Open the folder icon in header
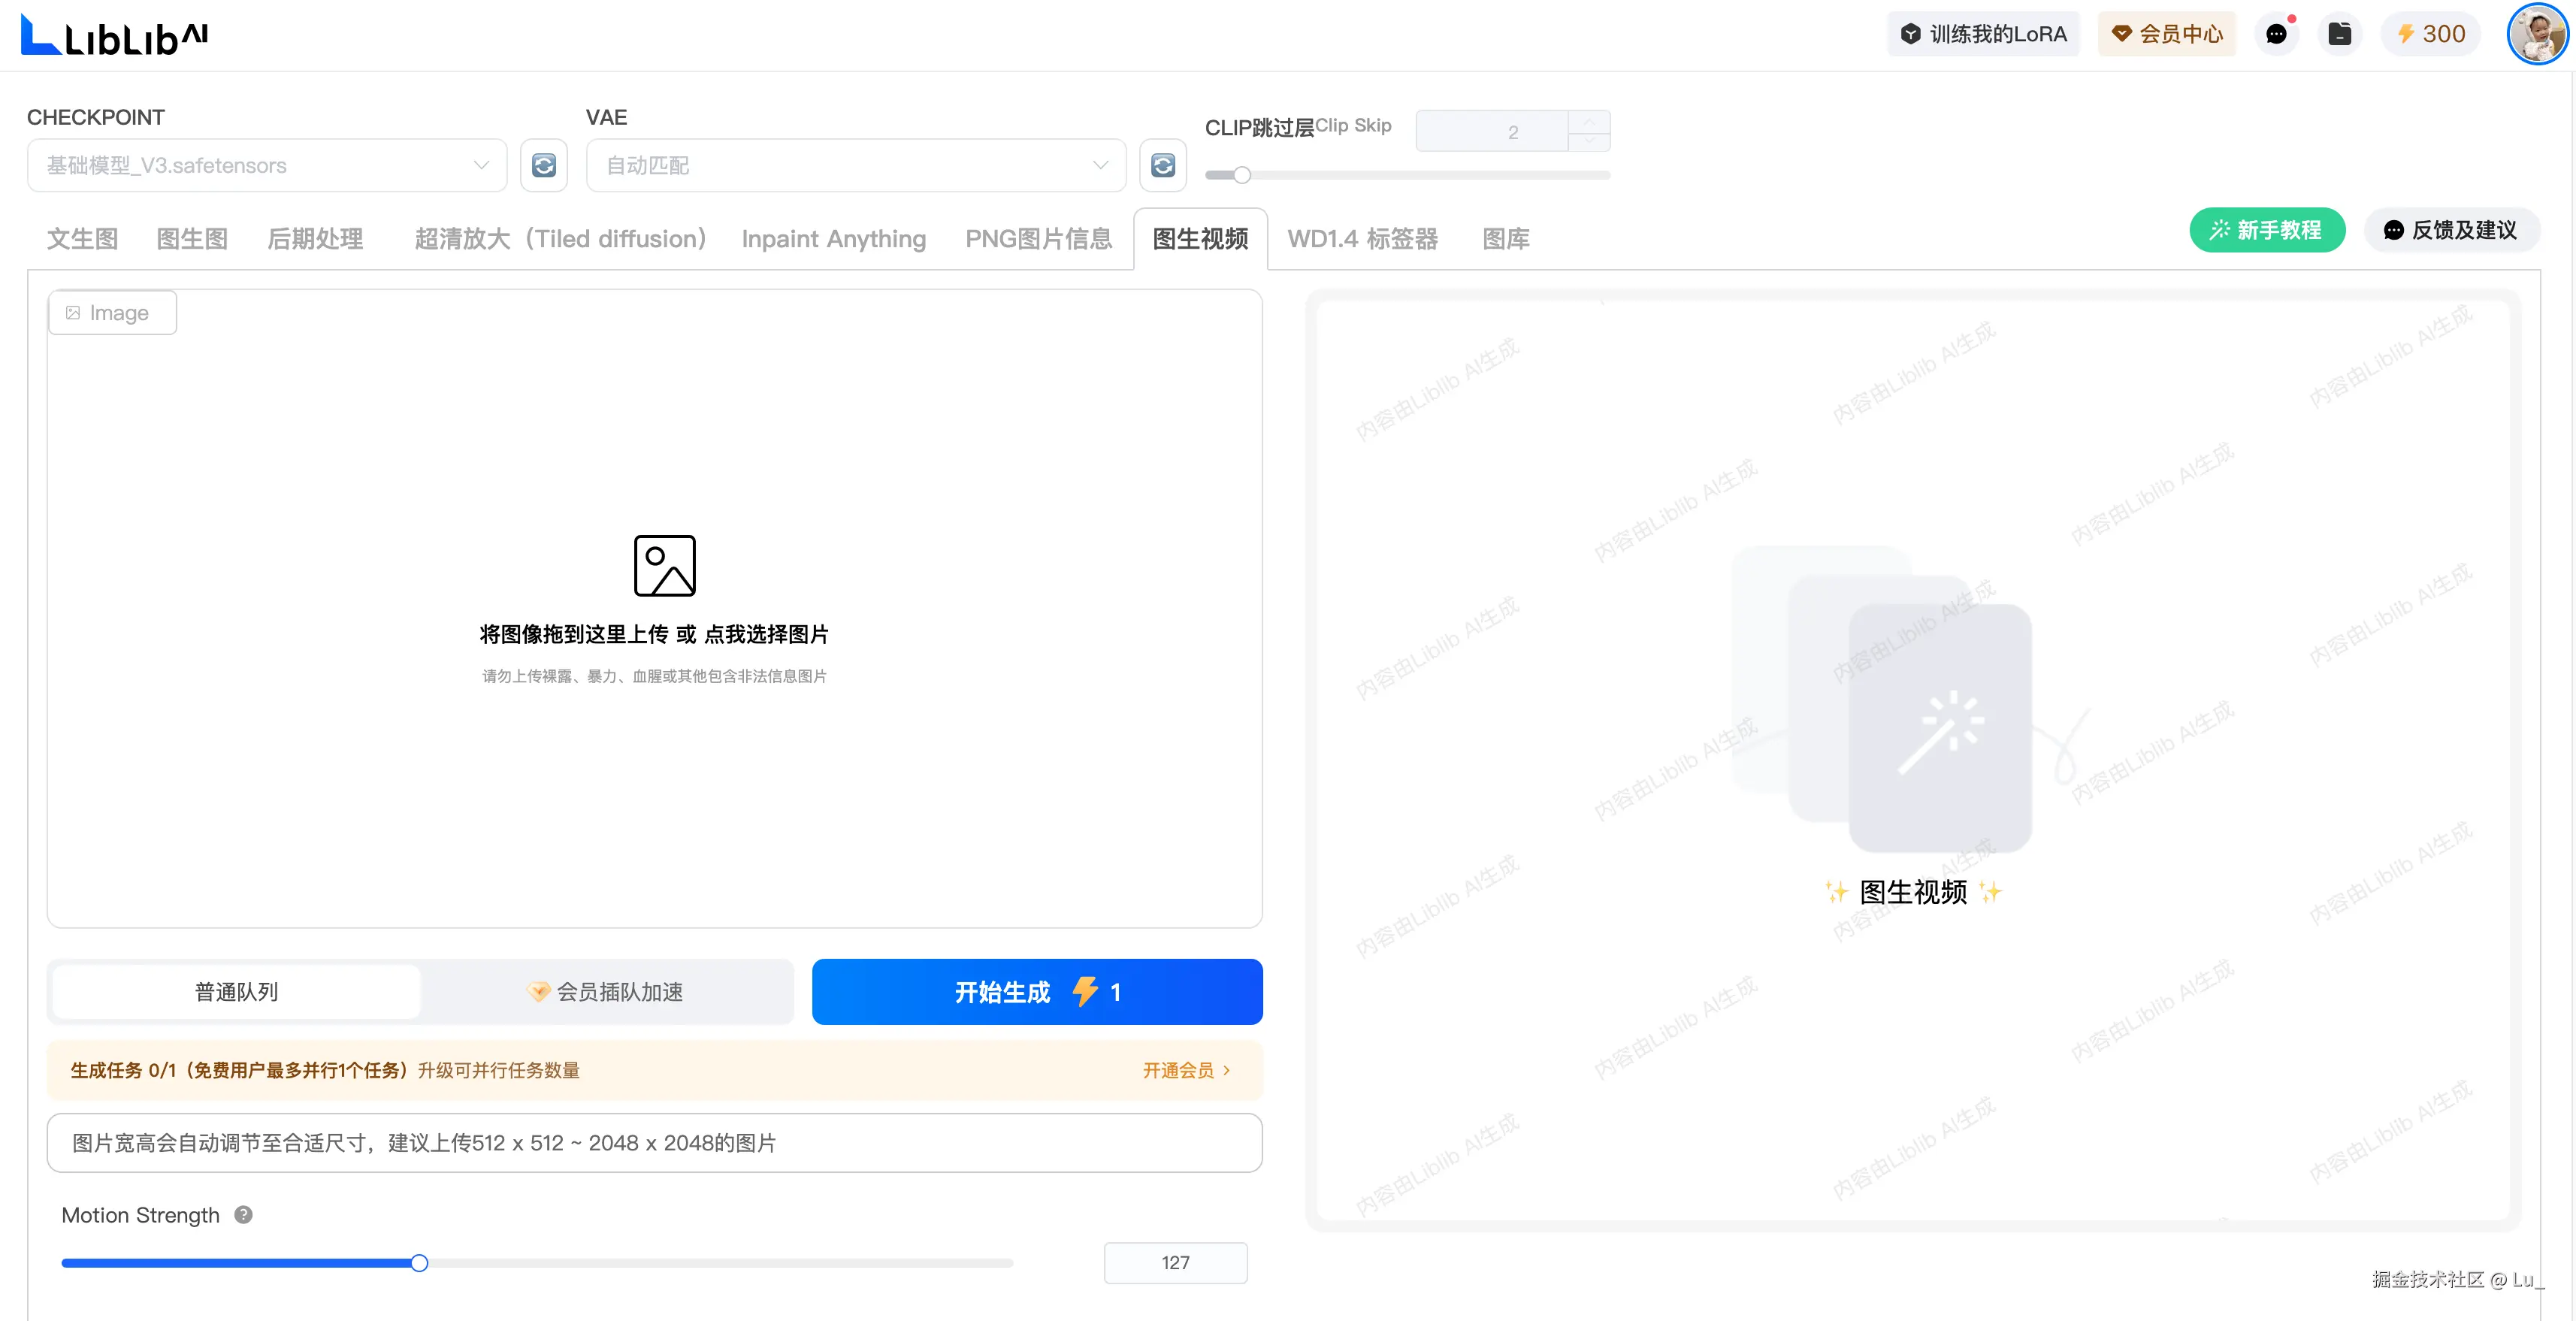The height and width of the screenshot is (1321, 2576). coord(2339,34)
